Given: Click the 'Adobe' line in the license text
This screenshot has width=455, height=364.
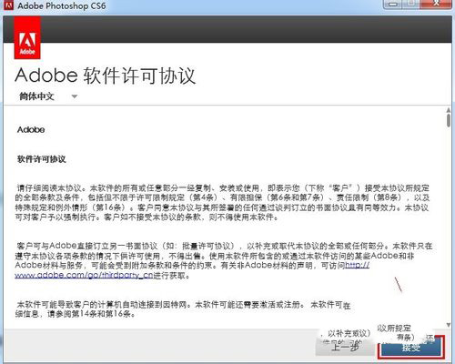Looking at the screenshot, I should click(x=31, y=129).
